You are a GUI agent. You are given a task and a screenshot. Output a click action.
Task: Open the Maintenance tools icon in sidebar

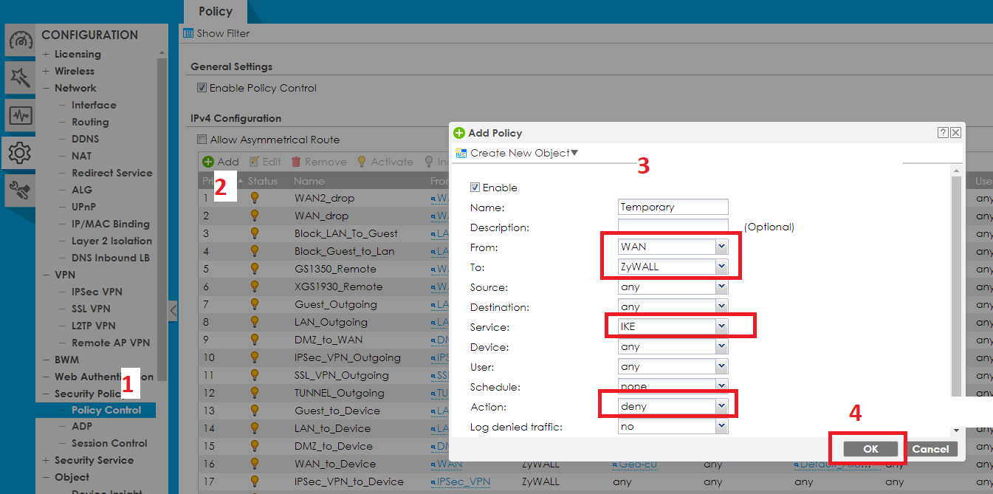point(20,191)
